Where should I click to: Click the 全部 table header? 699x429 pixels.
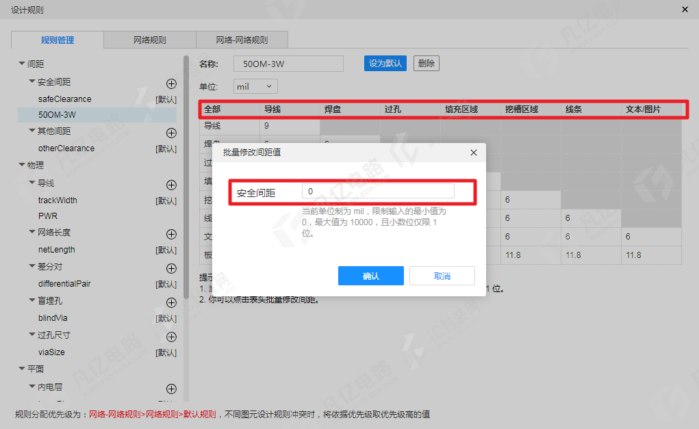pyautogui.click(x=229, y=109)
